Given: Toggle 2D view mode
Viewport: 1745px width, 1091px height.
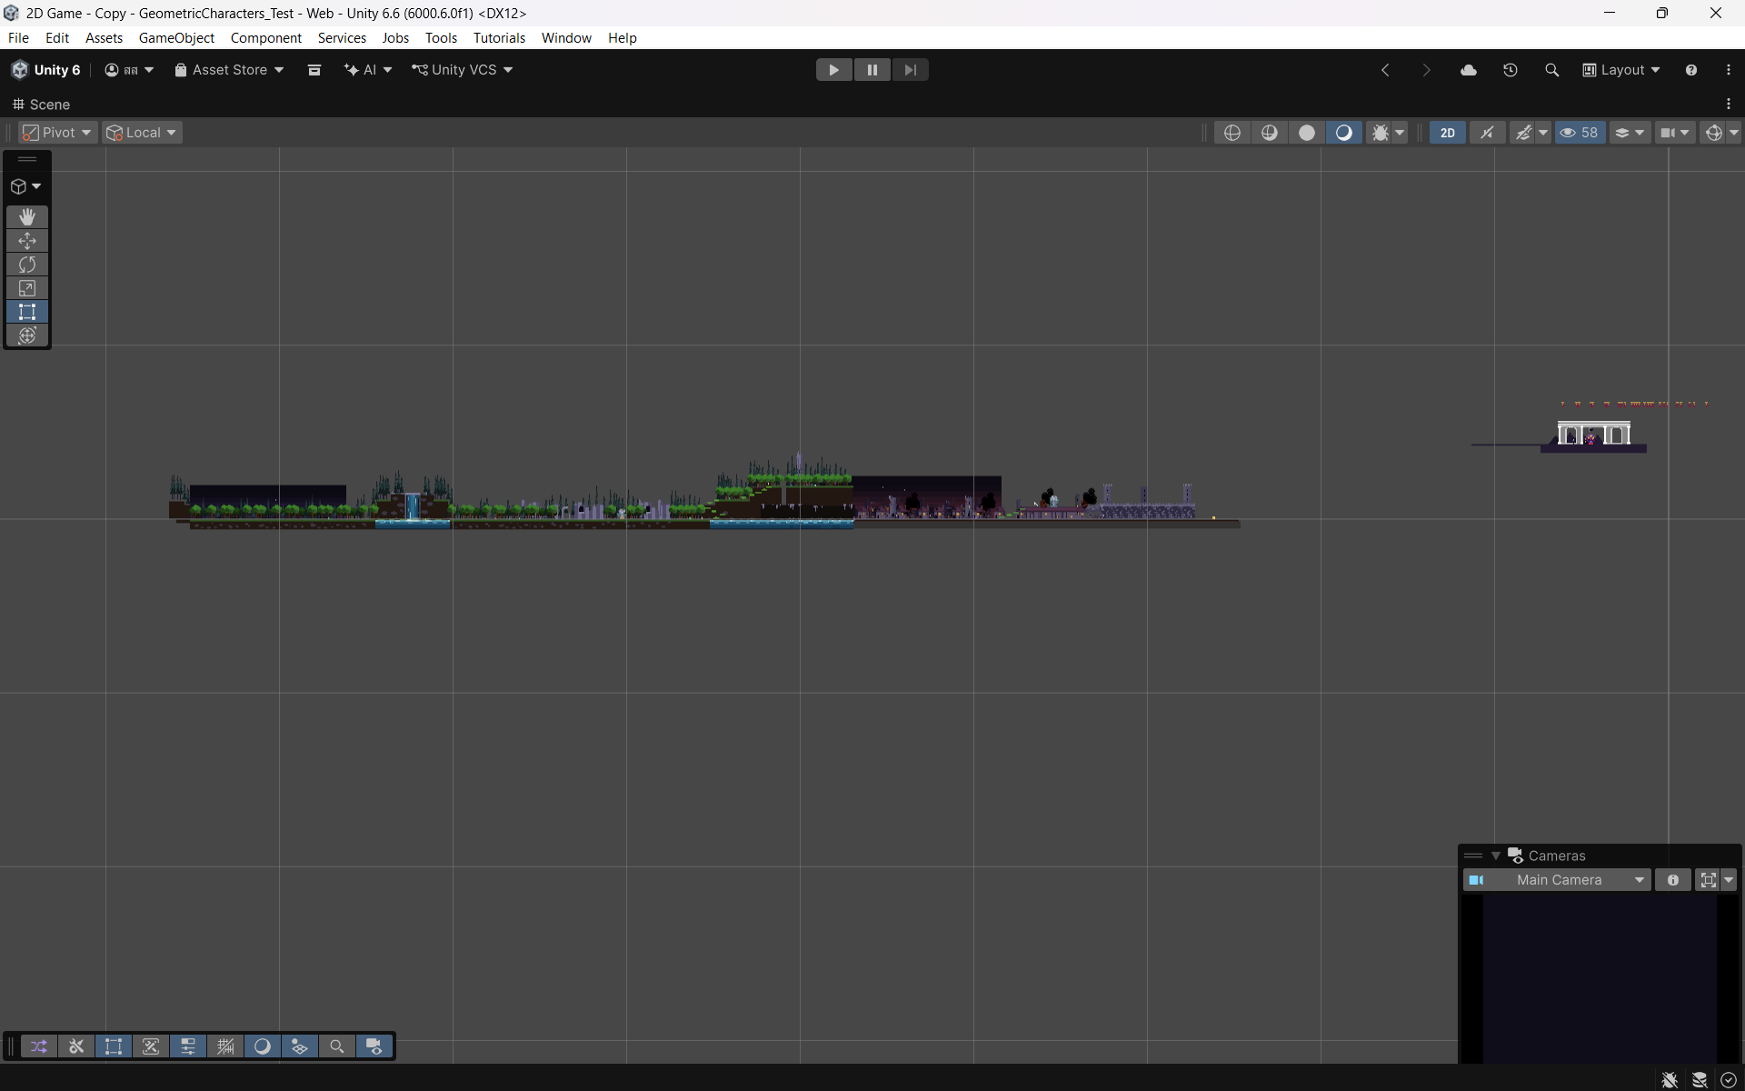Looking at the screenshot, I should point(1448,133).
